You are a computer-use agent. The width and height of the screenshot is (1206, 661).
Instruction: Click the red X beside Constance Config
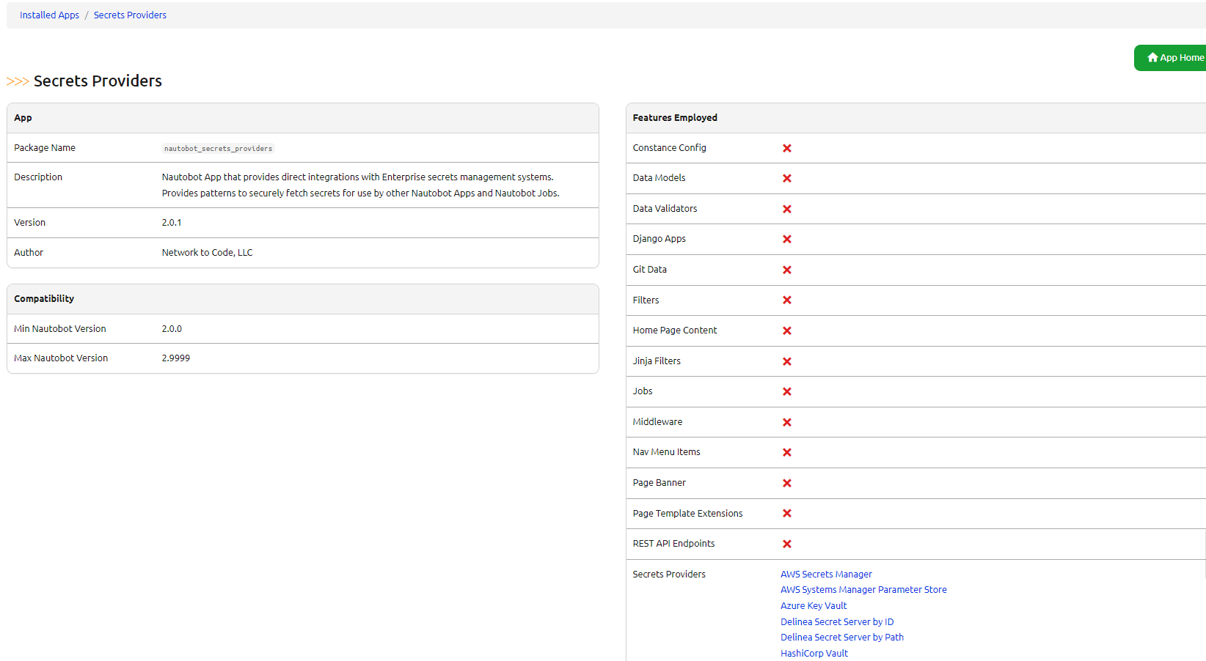(x=786, y=148)
